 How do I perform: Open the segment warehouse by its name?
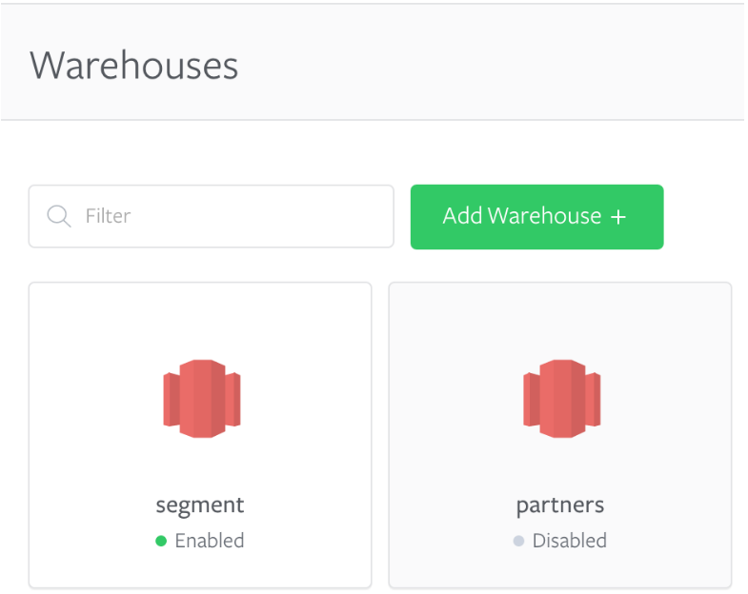(x=200, y=505)
